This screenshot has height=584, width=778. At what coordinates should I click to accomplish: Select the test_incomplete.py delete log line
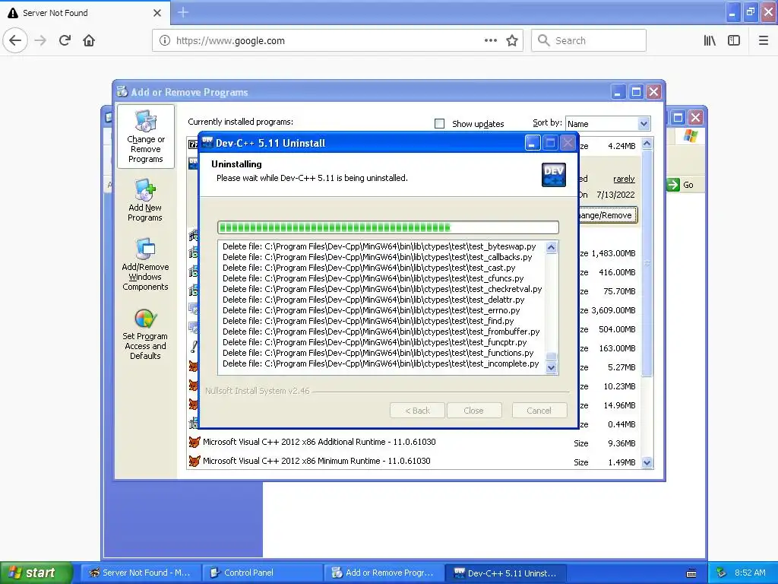(x=381, y=363)
